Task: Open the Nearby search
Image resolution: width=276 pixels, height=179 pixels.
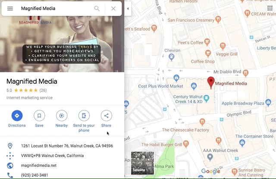Action: pos(62,116)
